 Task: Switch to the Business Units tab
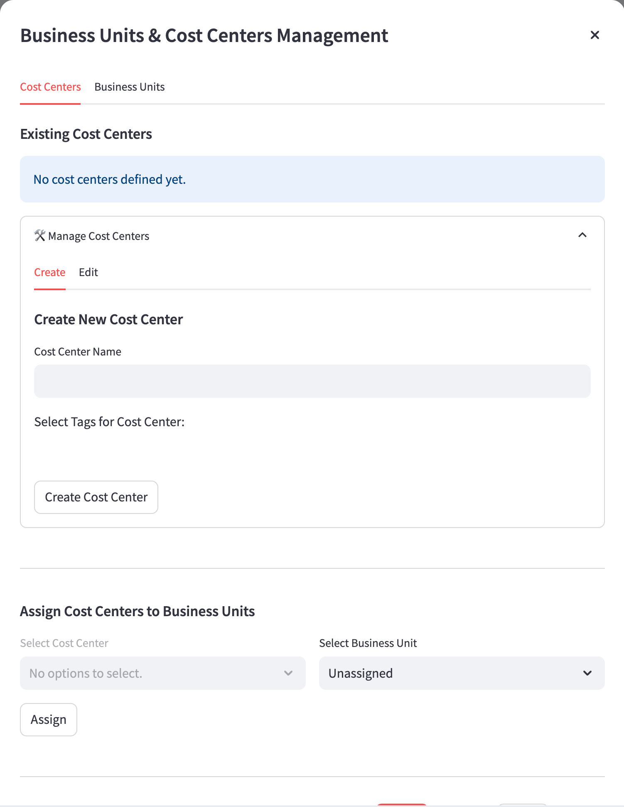click(x=129, y=87)
